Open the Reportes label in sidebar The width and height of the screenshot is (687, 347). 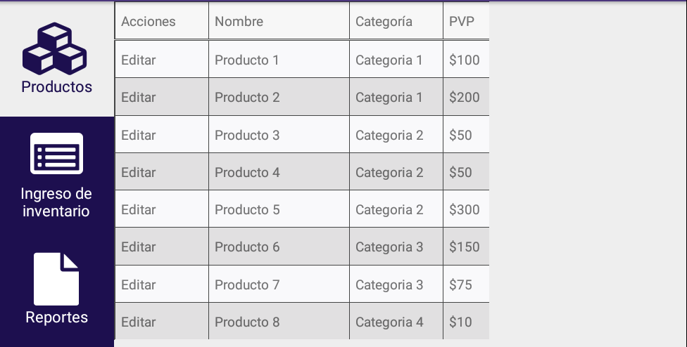click(x=56, y=317)
